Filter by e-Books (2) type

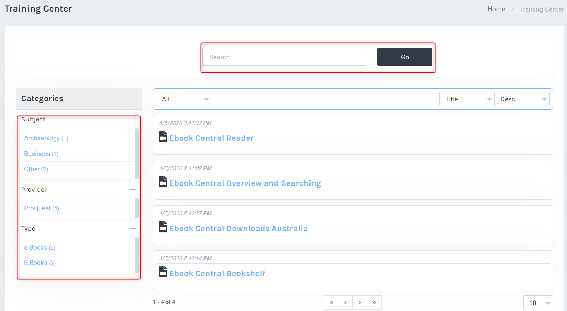[40, 248]
